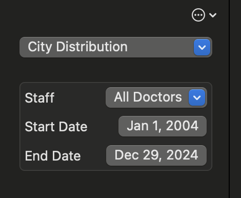Viewport: 241px width, 198px height.
Task: Click the blue chevron next to All Doctors
Action: coord(197,97)
